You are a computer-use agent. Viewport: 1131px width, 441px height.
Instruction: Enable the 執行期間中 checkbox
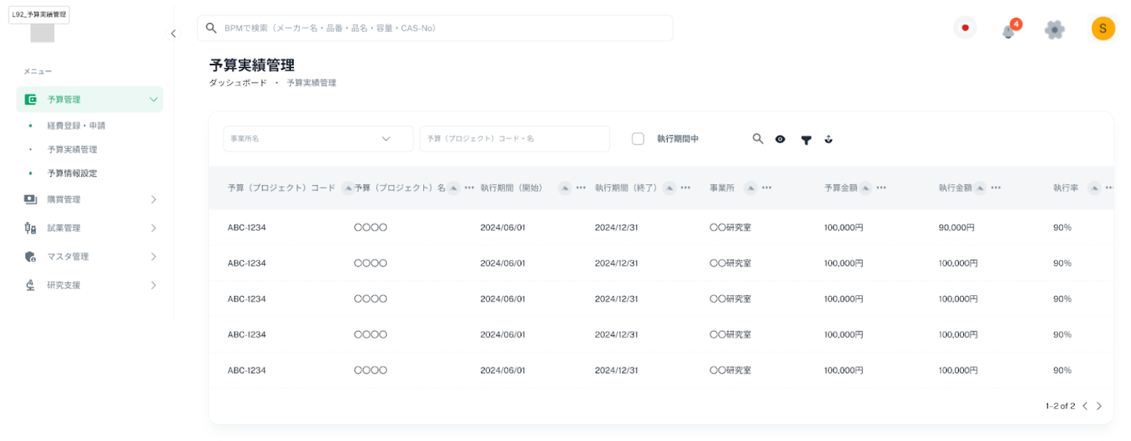tap(638, 139)
